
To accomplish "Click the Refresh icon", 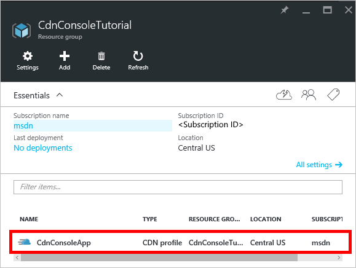I will coord(138,56).
